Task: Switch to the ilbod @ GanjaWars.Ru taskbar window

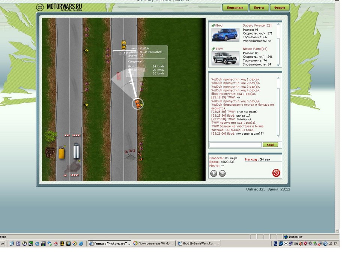Action: coord(198,243)
